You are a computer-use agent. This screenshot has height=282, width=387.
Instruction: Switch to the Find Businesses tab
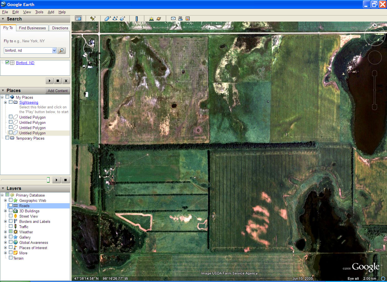[32, 28]
